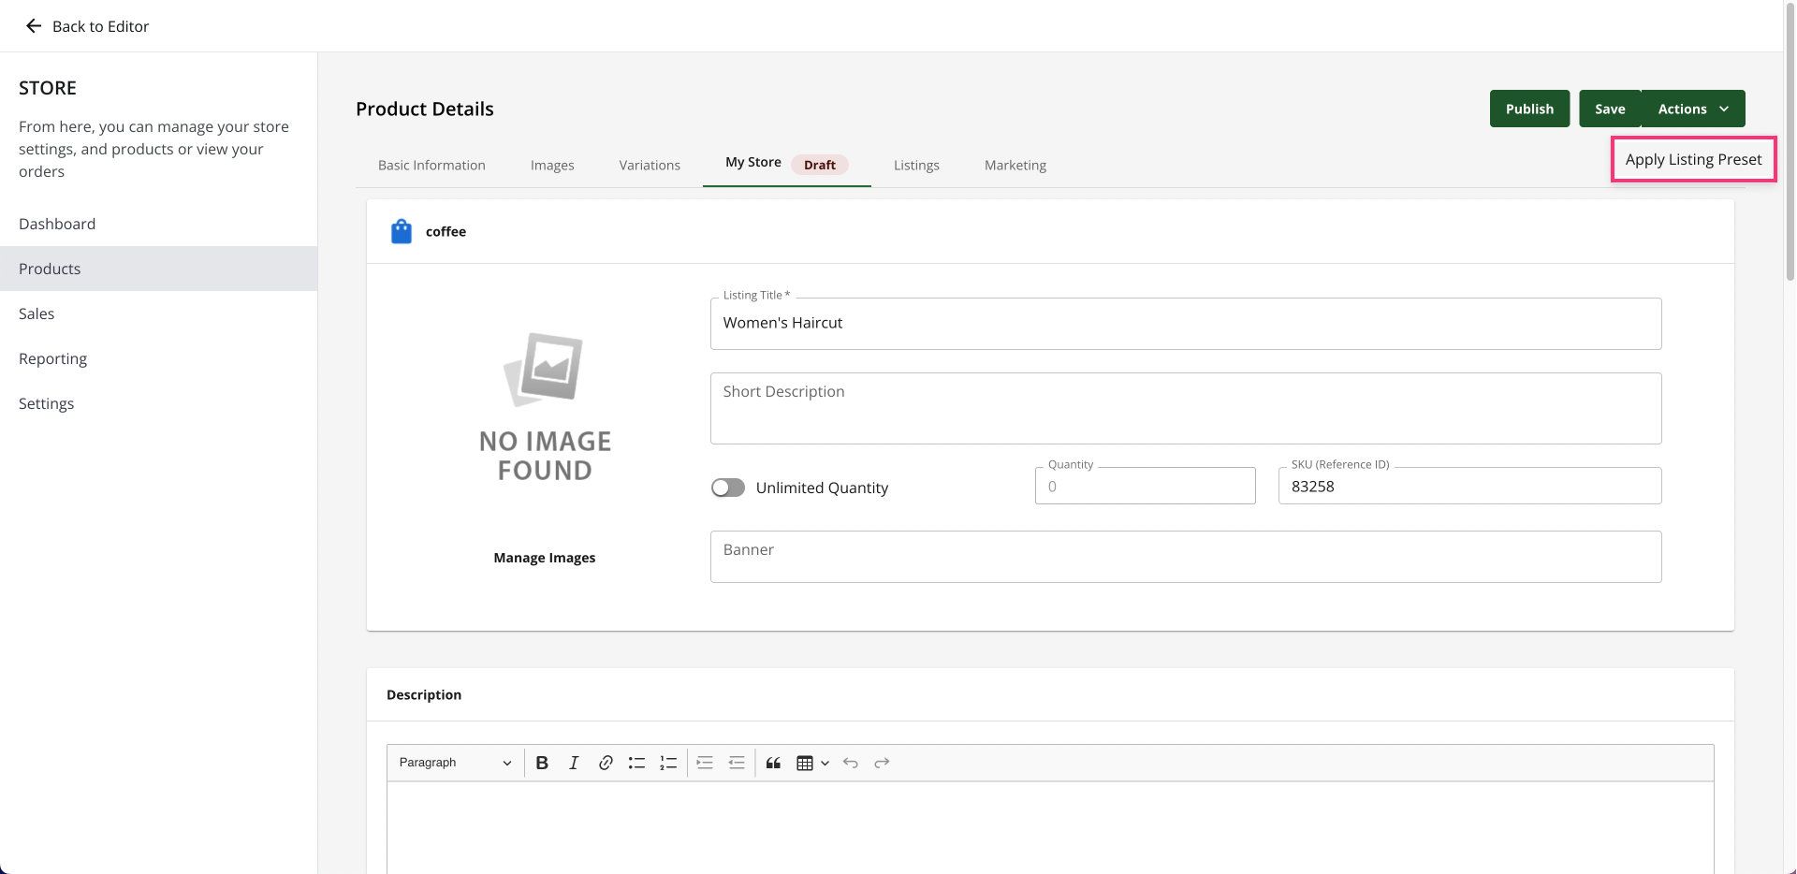1797x874 pixels.
Task: Apply italic formatting in description editor
Action: pos(574,763)
